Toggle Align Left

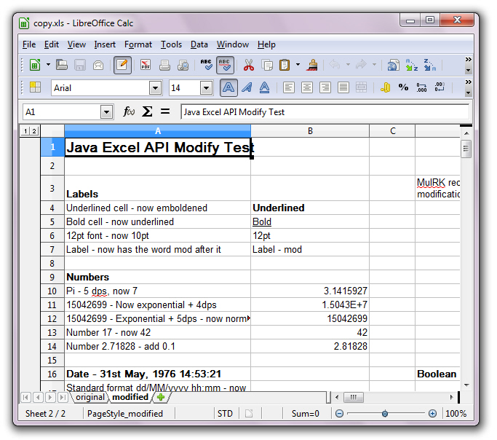click(x=288, y=87)
